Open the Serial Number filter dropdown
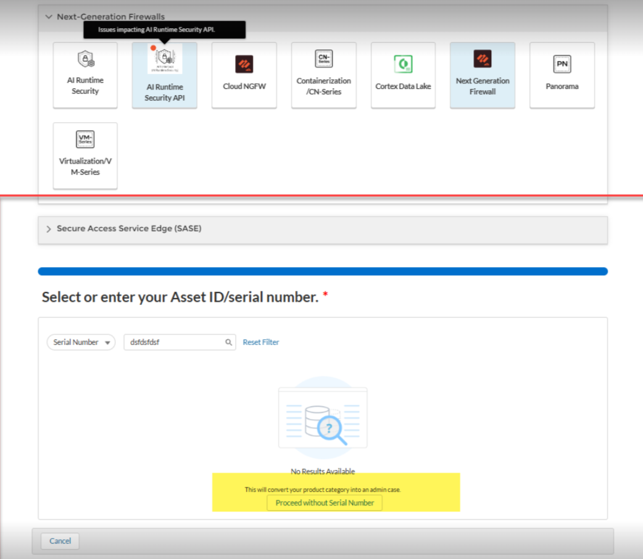The image size is (643, 559). pos(81,342)
